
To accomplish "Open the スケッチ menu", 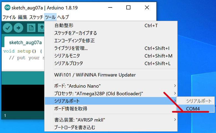I will [x=36, y=17].
